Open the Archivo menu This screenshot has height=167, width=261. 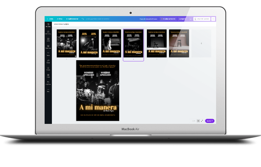point(59,19)
